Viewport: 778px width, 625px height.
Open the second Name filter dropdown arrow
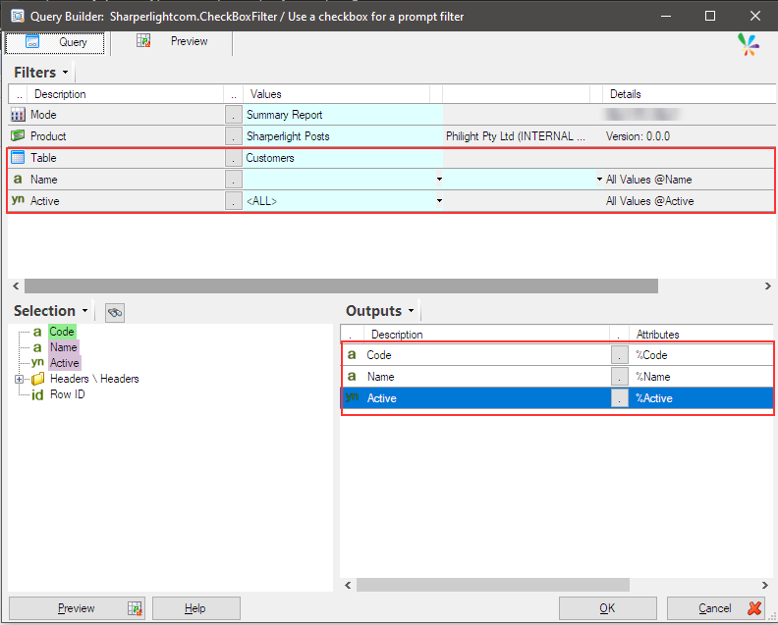click(599, 179)
